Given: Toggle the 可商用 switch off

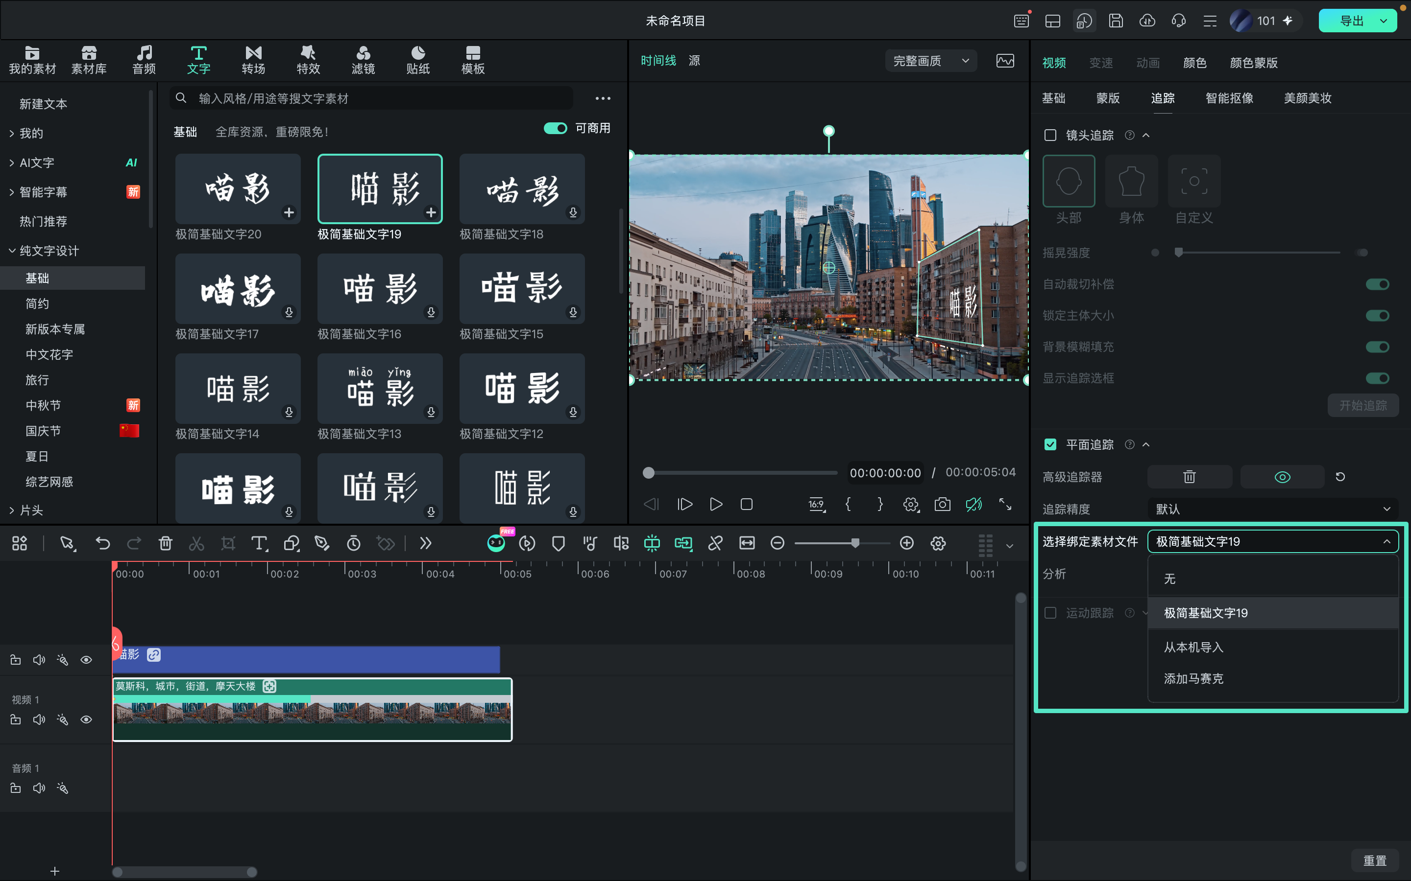Looking at the screenshot, I should (555, 128).
